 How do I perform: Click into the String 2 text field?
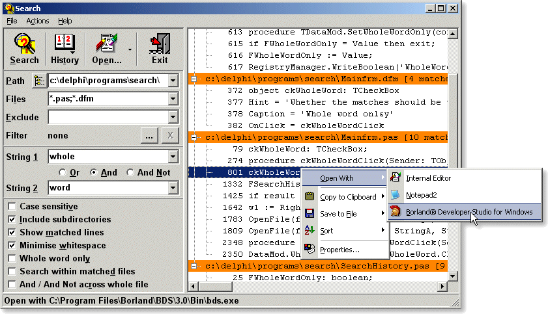[x=107, y=188]
